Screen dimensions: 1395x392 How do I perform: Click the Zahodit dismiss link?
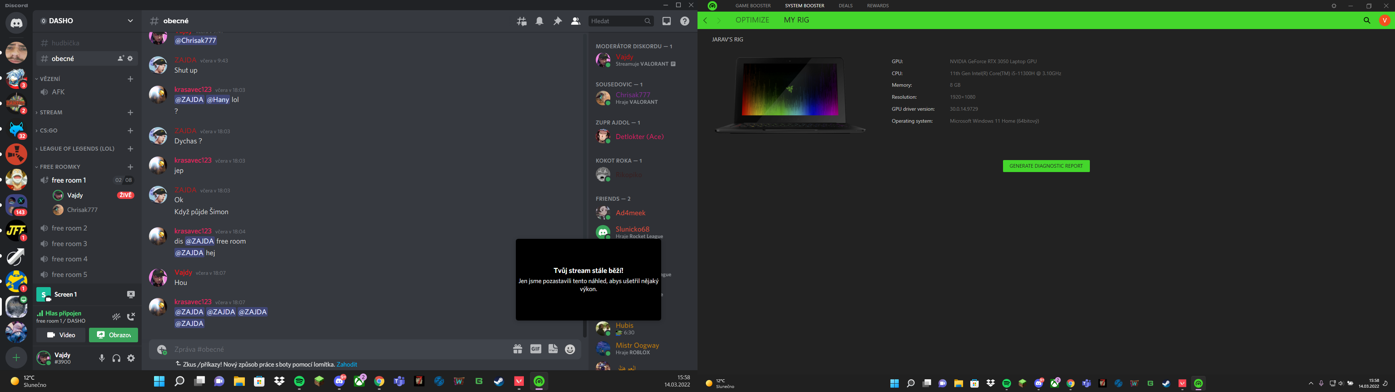[347, 365]
